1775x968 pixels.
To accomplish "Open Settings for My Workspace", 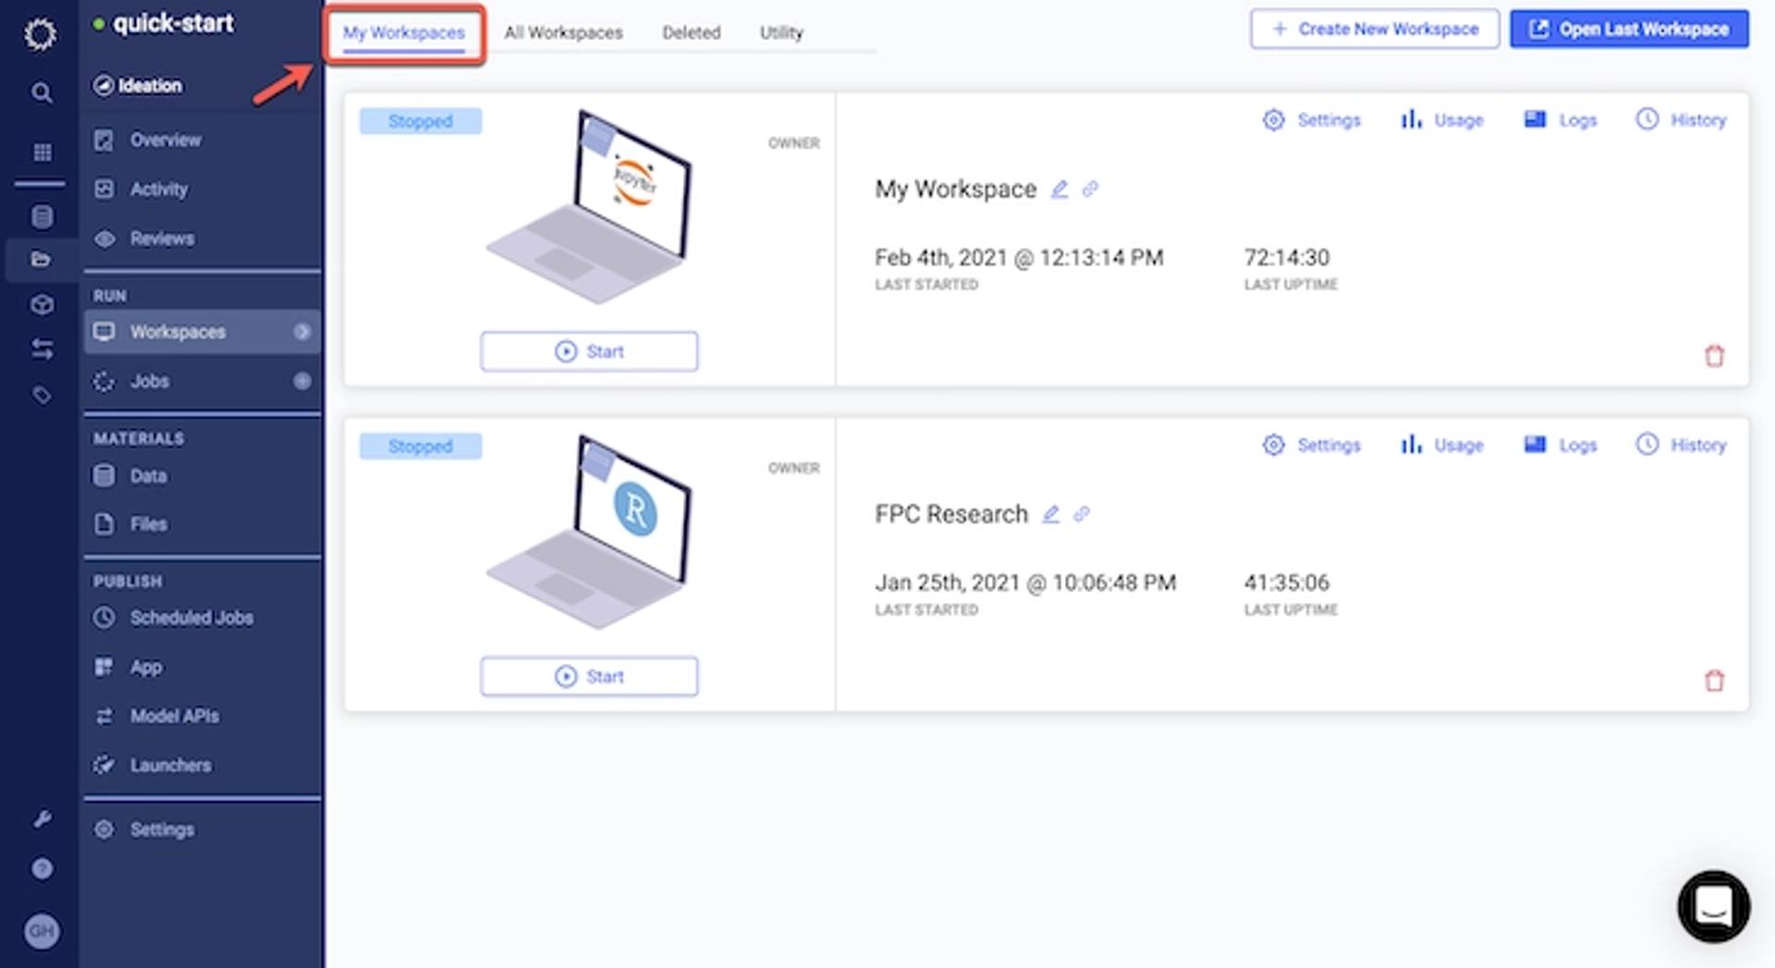I will click(1311, 120).
